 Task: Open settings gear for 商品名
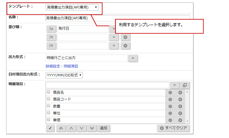[x=170, y=93]
